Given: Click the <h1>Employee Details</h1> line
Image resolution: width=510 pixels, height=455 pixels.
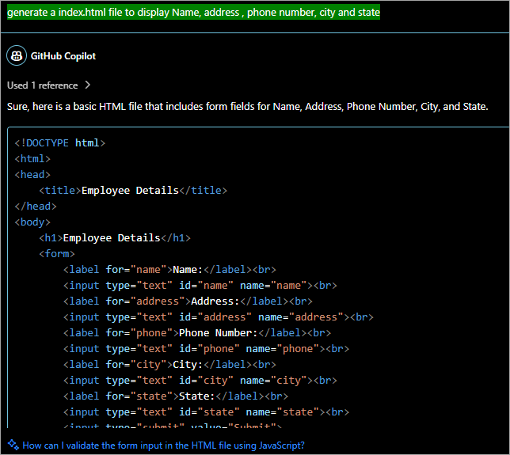Looking at the screenshot, I should [x=115, y=238].
